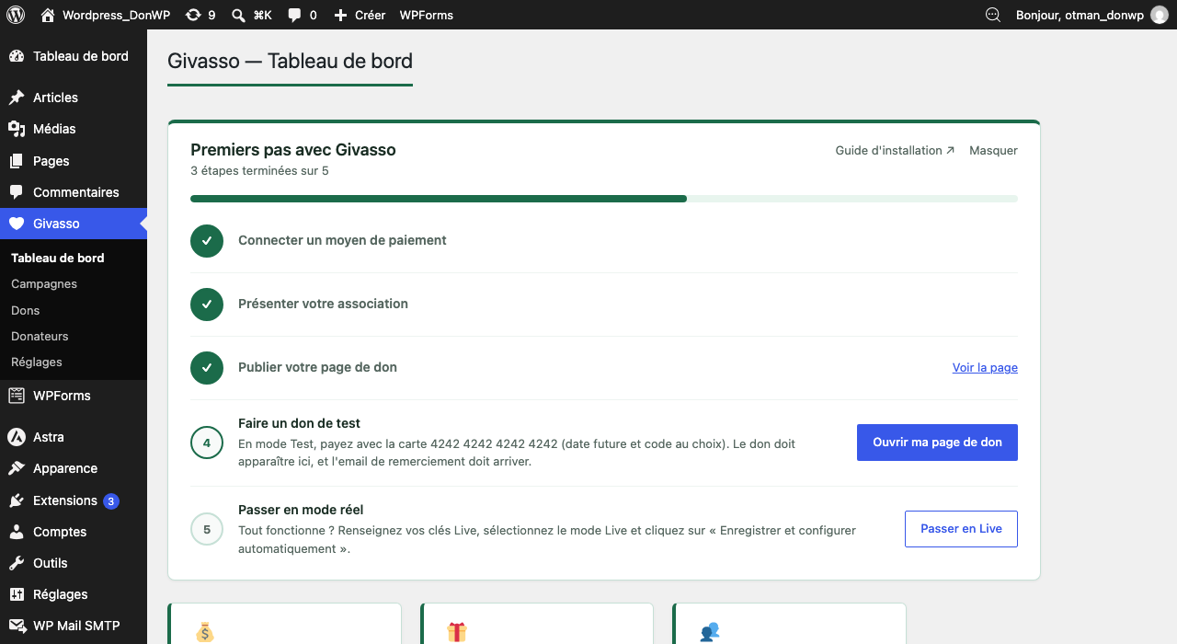Open the Wordpress_DonWP site home icon
This screenshot has height=644, width=1177.
coord(48,15)
